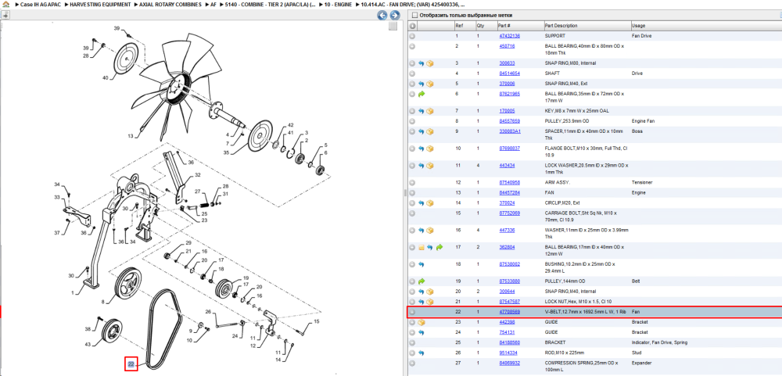The height and width of the screenshot is (376, 782).
Task: Open part number 330083A1 link
Action: click(x=510, y=131)
